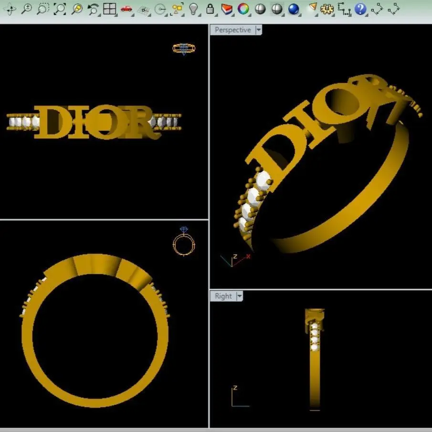Click the ring top-view icon in upper-left viewport
The width and height of the screenshot is (432, 432).
(x=184, y=49)
